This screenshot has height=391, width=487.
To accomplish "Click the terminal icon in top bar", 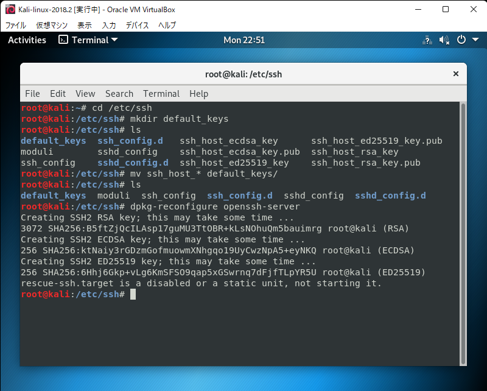I will coord(63,40).
